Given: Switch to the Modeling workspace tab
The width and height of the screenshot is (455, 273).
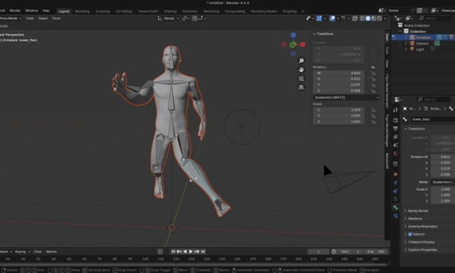Looking at the screenshot, I should coord(82,11).
